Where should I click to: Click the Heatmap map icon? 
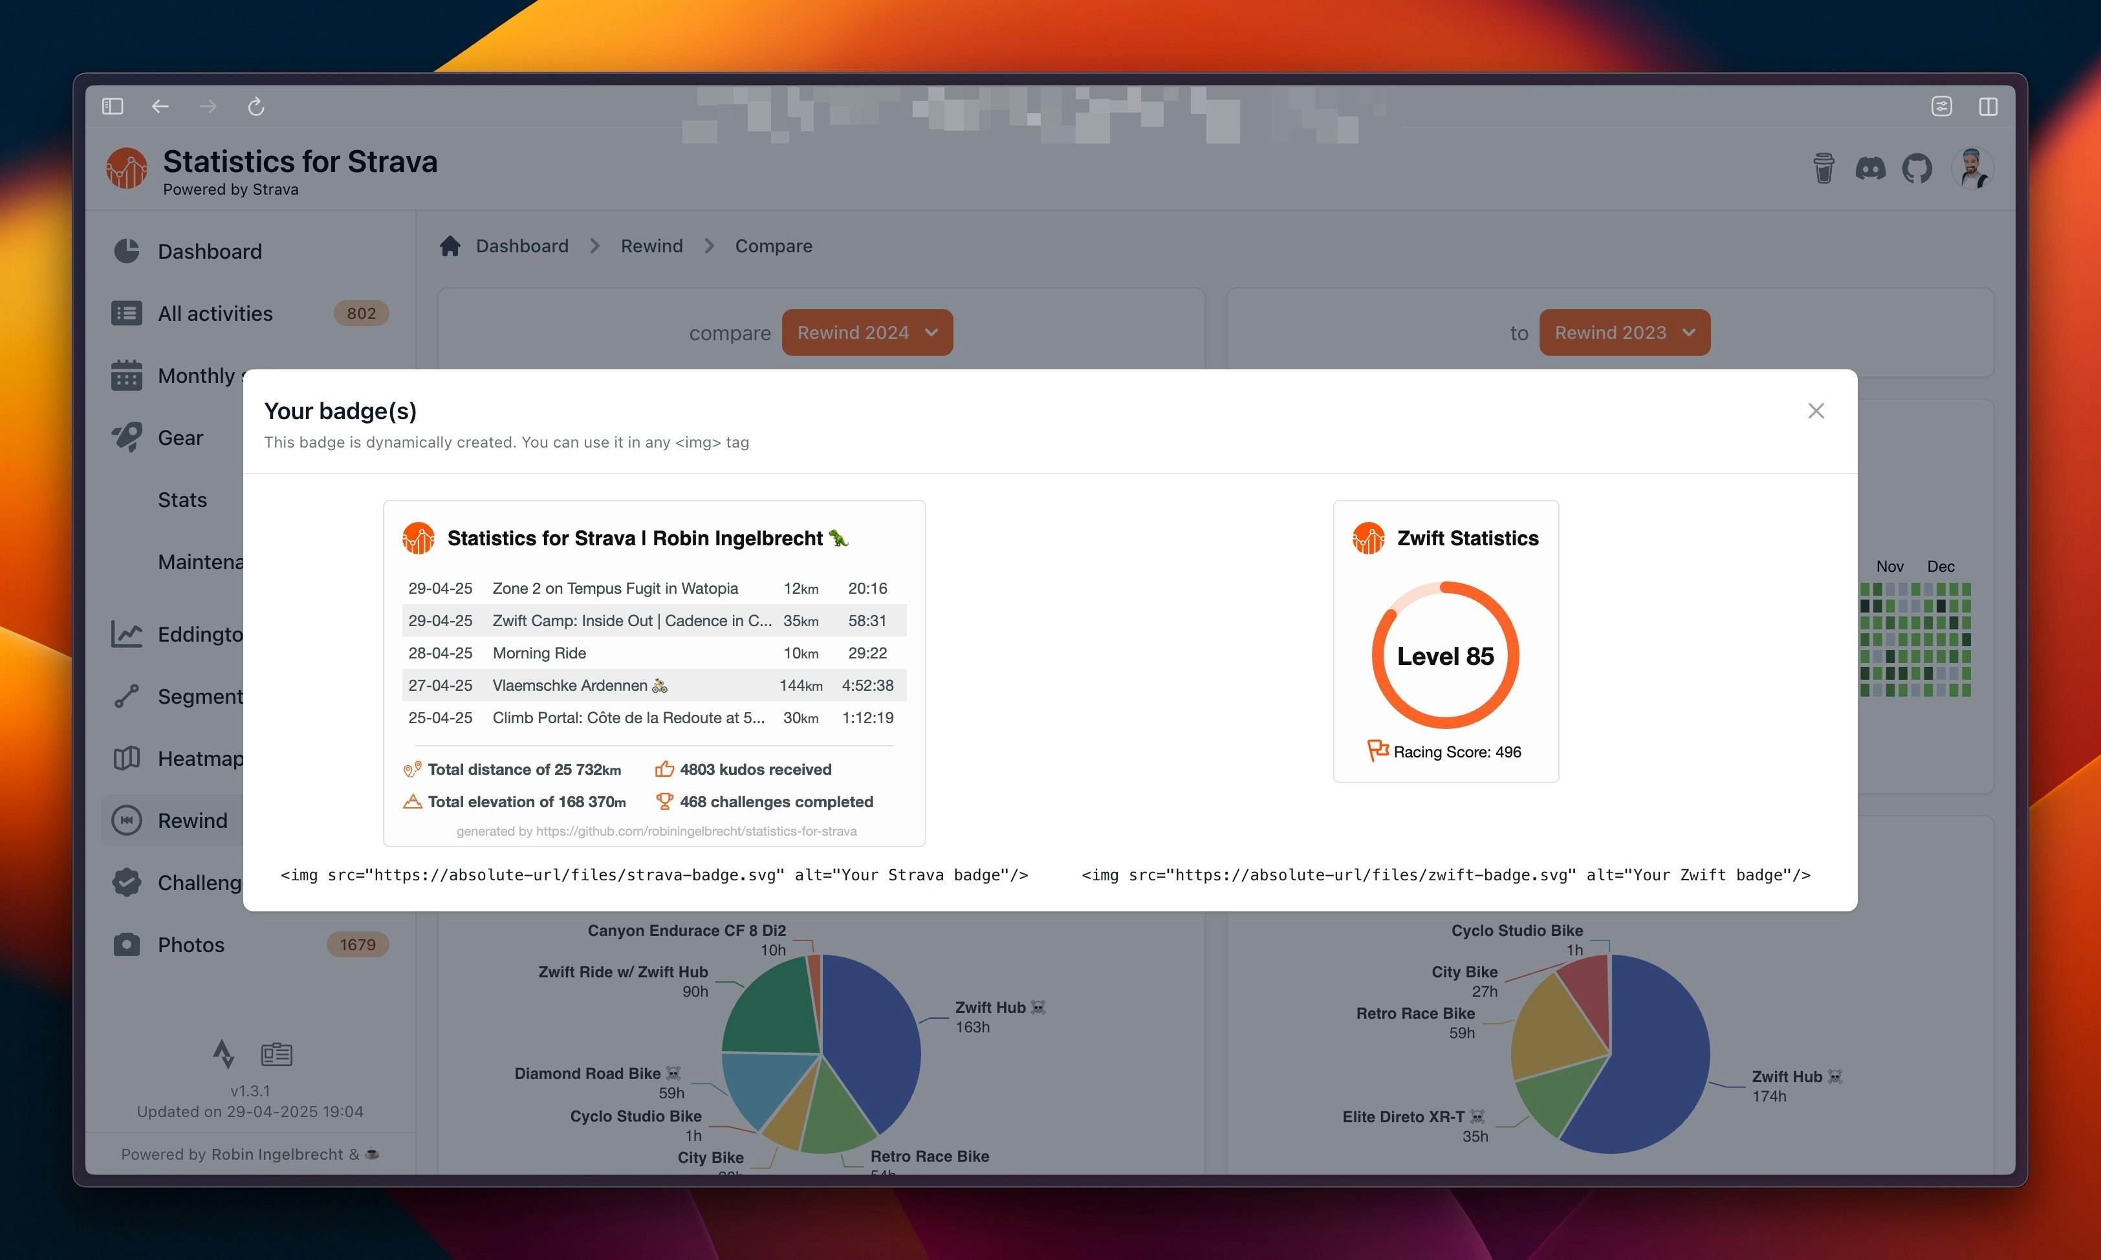pos(127,758)
